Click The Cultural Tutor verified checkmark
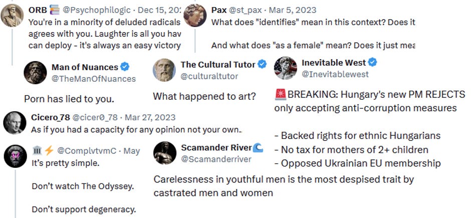The height and width of the screenshot is (218, 471). pos(262,64)
